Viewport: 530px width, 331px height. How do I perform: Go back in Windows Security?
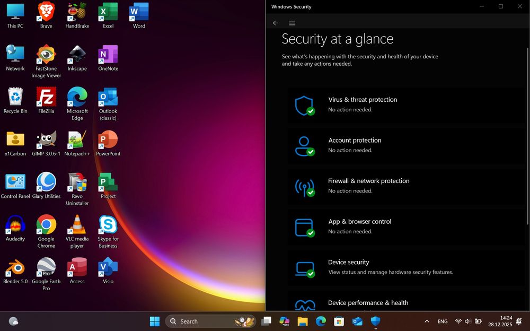276,23
